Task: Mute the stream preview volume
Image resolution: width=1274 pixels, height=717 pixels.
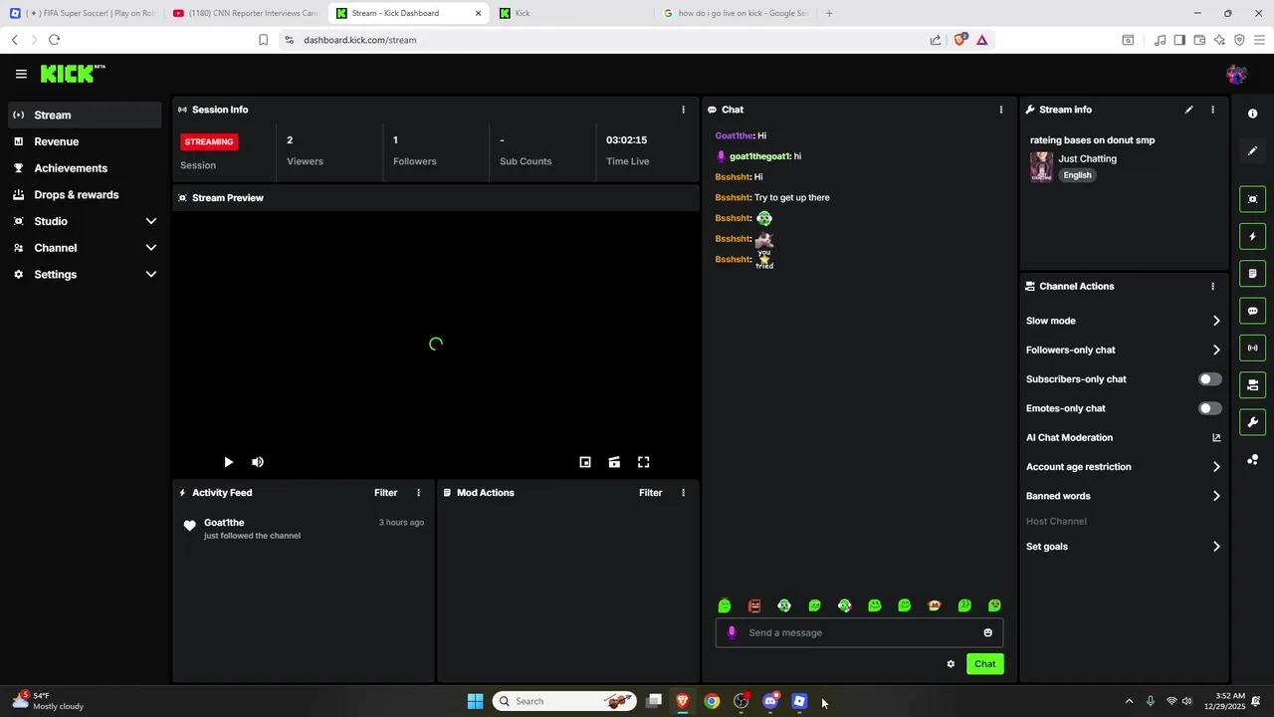Action: coord(258,462)
